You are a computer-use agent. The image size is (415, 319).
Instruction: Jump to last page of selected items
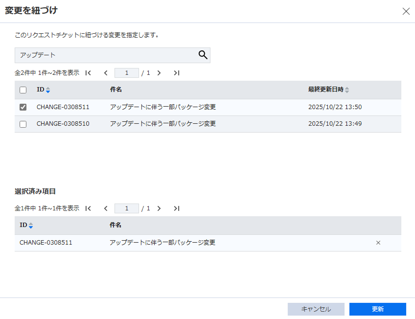point(177,208)
